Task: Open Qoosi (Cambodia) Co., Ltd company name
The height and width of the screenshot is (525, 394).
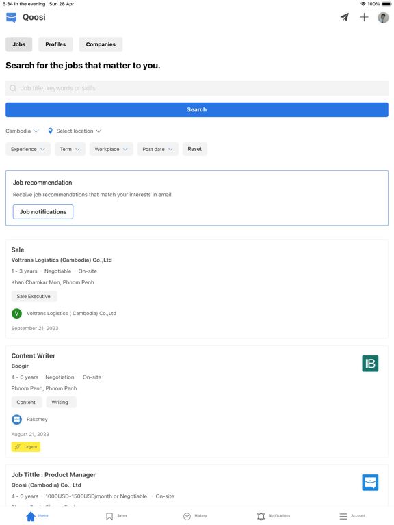Action: coord(47,485)
